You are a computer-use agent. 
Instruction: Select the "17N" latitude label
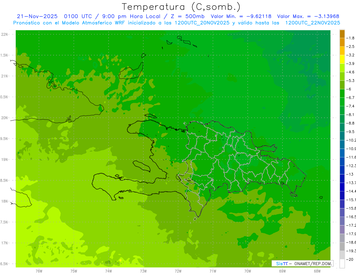4,243
